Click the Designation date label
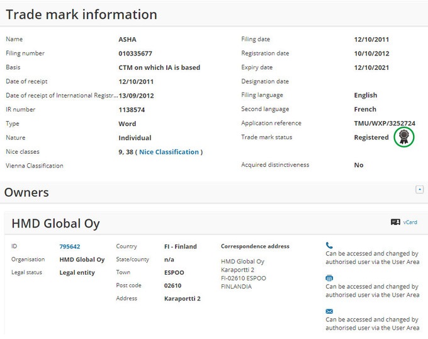The width and height of the screenshot is (428, 339). pyautogui.click(x=265, y=81)
